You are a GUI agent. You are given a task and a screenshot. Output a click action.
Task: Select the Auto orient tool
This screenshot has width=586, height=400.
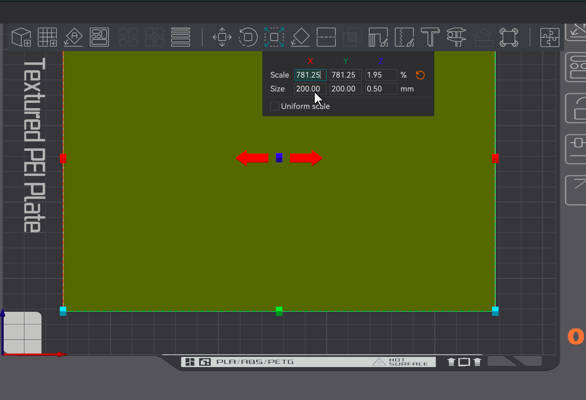click(73, 37)
